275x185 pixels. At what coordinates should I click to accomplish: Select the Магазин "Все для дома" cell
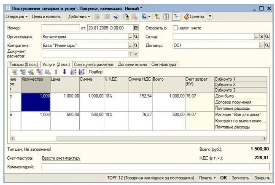click(240, 115)
